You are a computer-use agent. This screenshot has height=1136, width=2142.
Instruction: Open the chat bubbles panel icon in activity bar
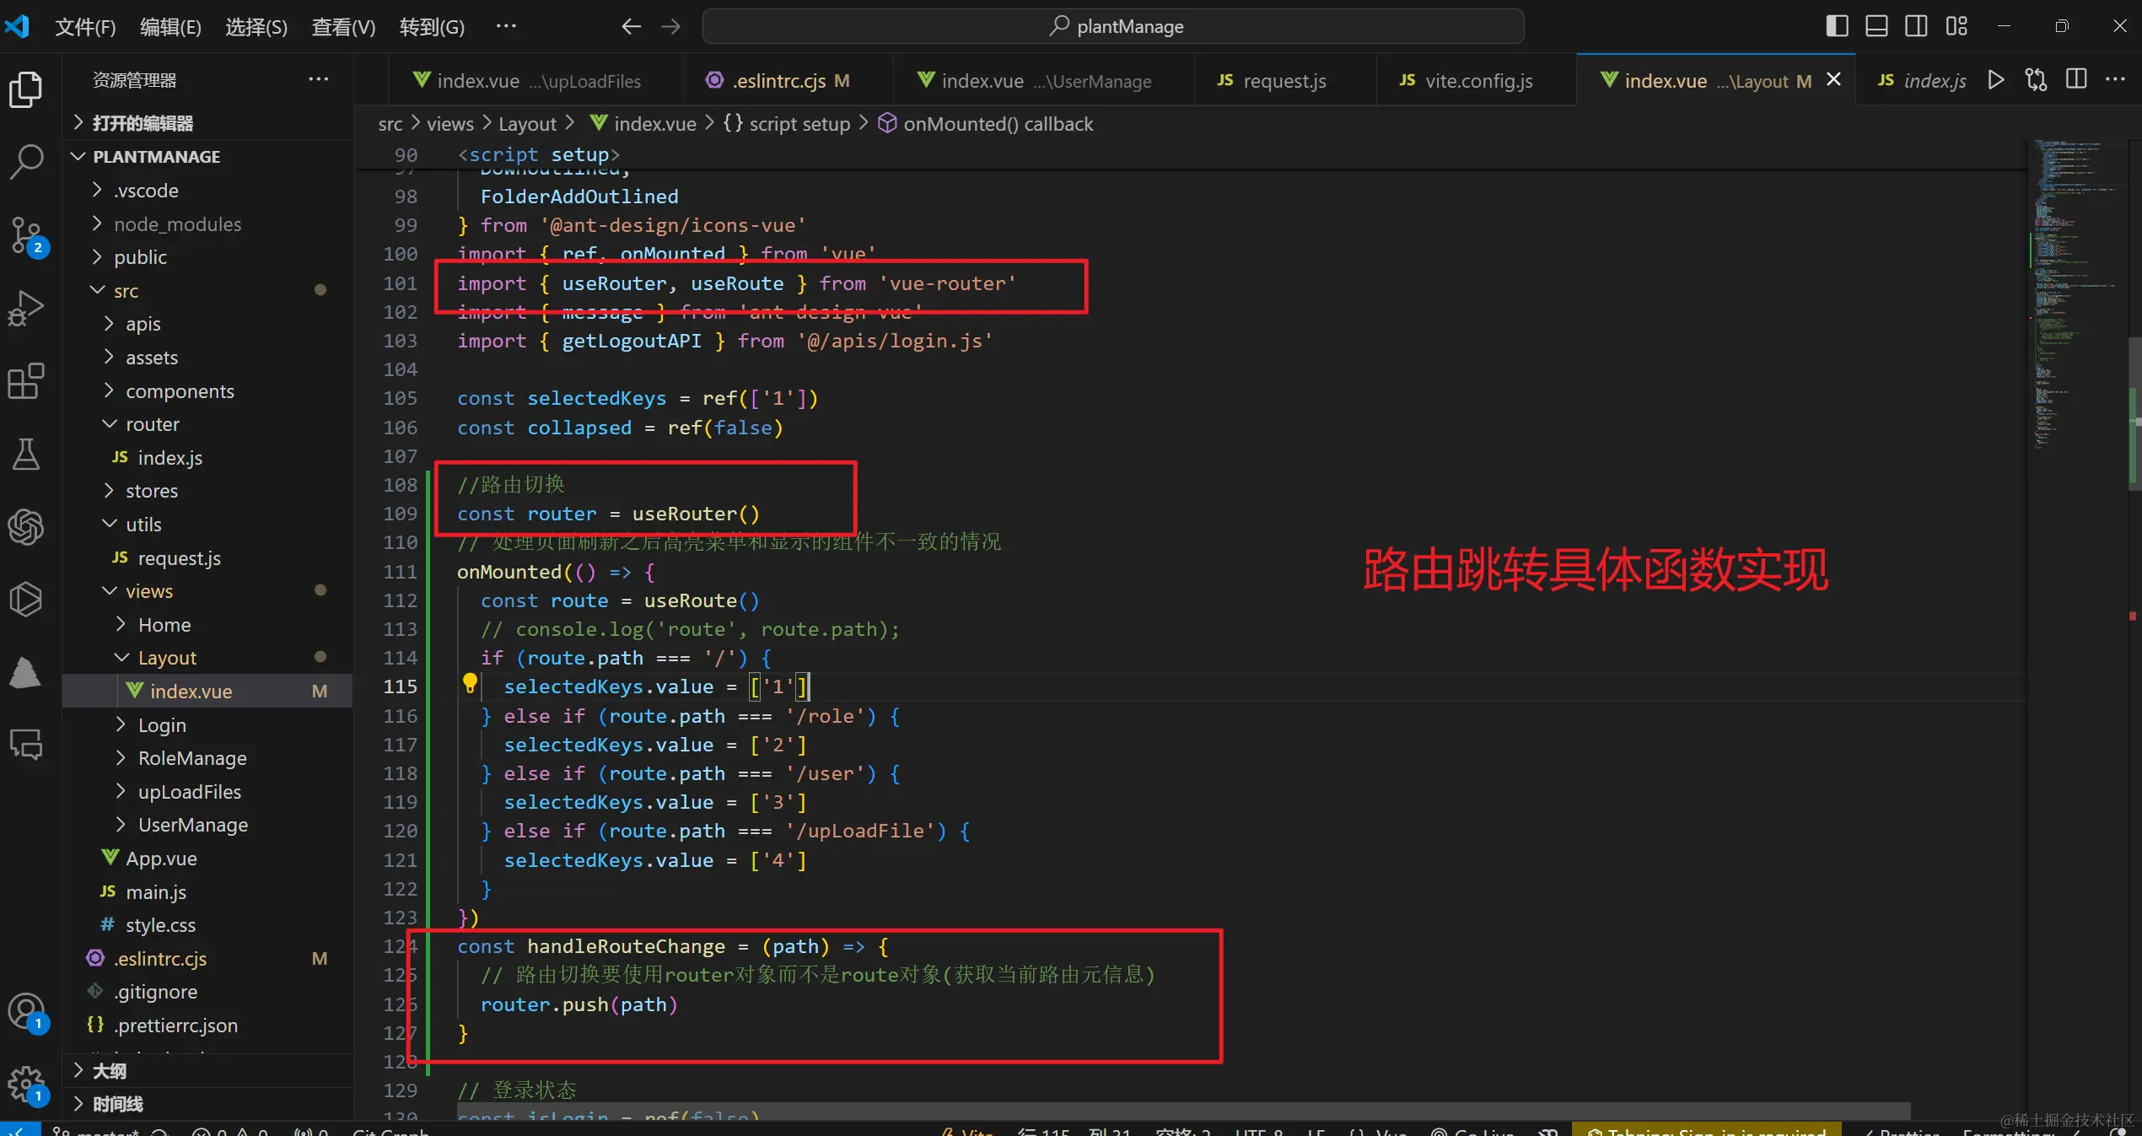pyautogui.click(x=26, y=745)
